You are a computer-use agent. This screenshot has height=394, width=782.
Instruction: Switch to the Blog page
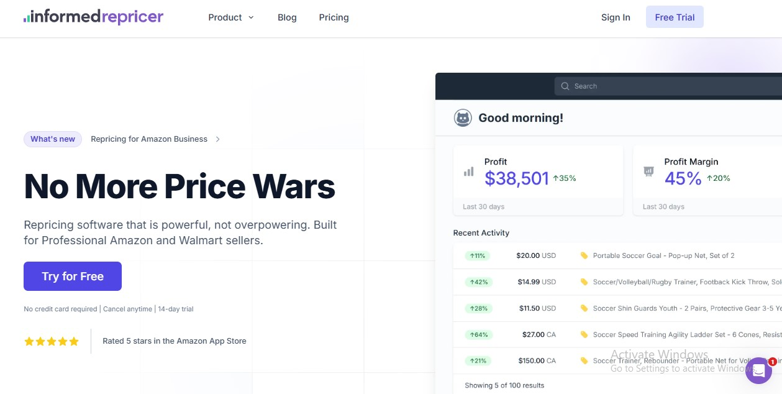pyautogui.click(x=287, y=17)
